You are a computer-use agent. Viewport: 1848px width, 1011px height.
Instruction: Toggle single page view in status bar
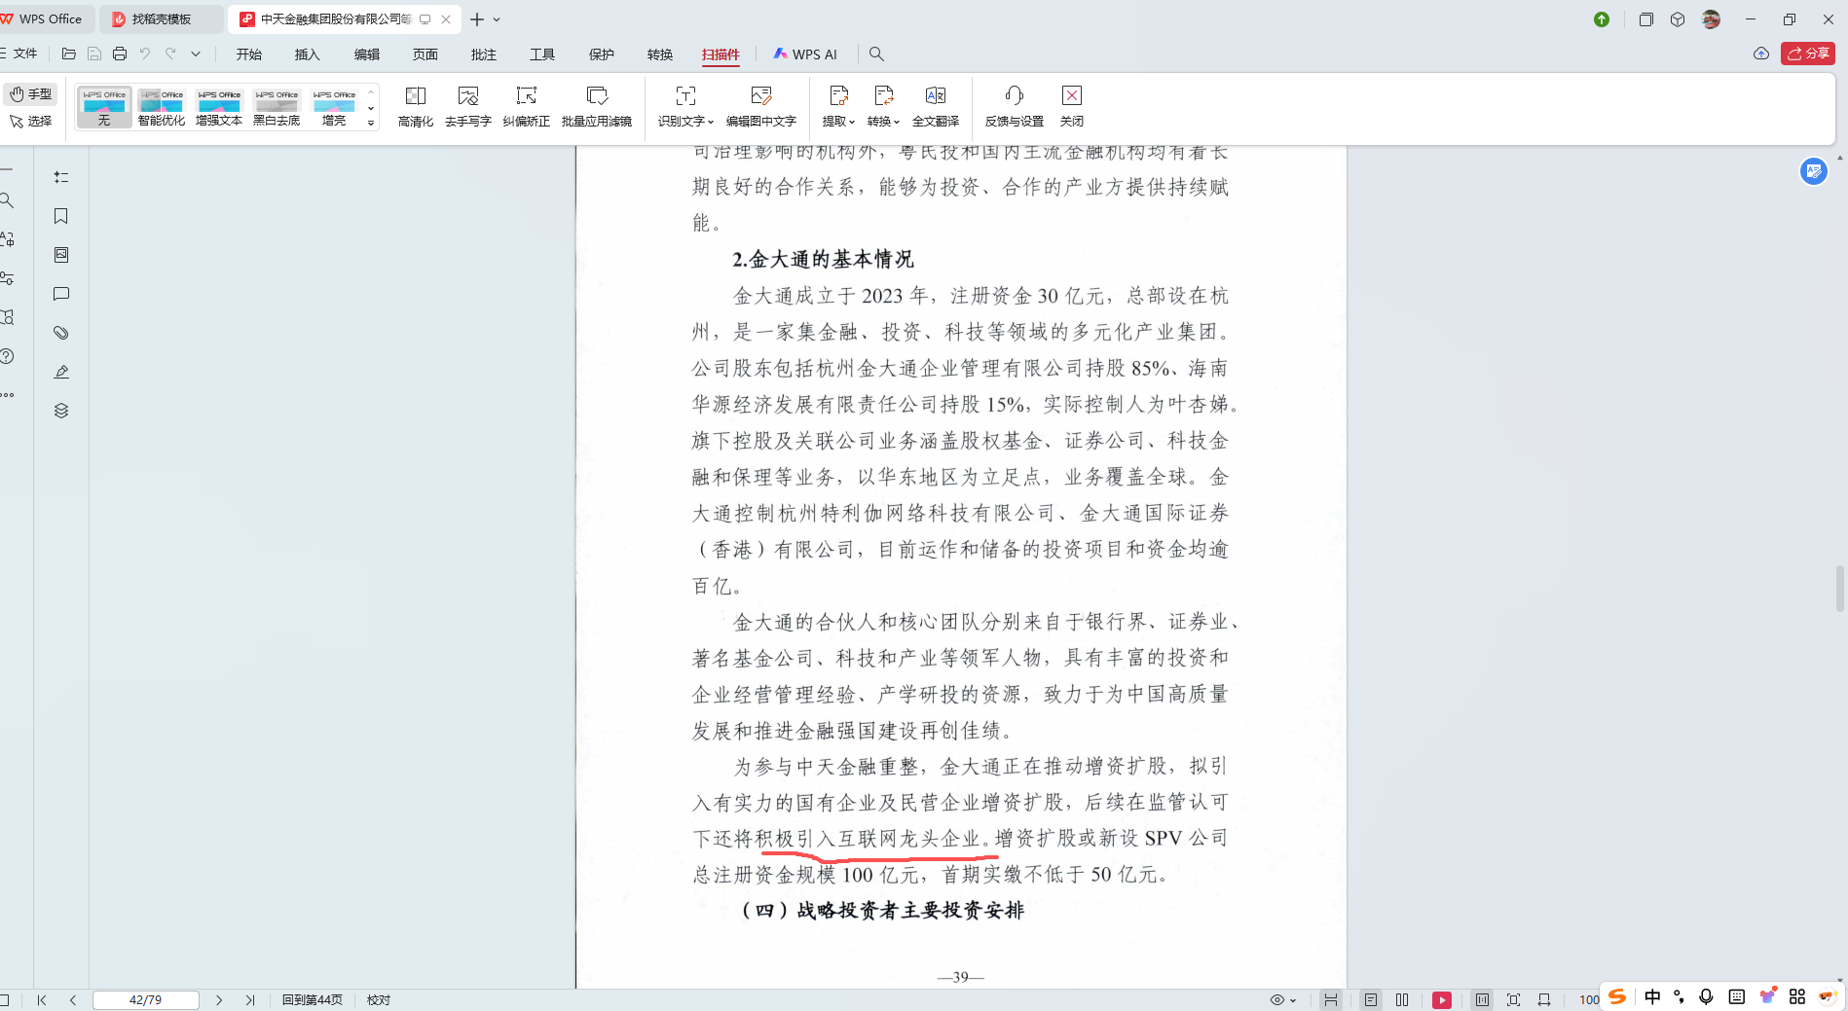coord(1371,999)
